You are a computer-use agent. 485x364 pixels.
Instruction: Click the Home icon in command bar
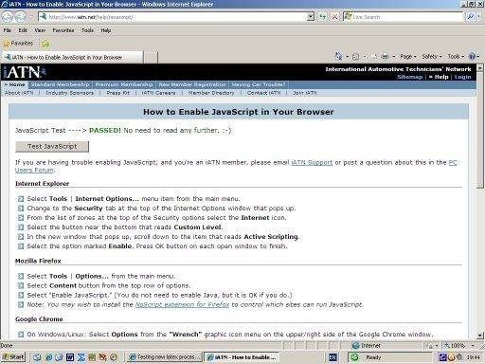[338, 57]
